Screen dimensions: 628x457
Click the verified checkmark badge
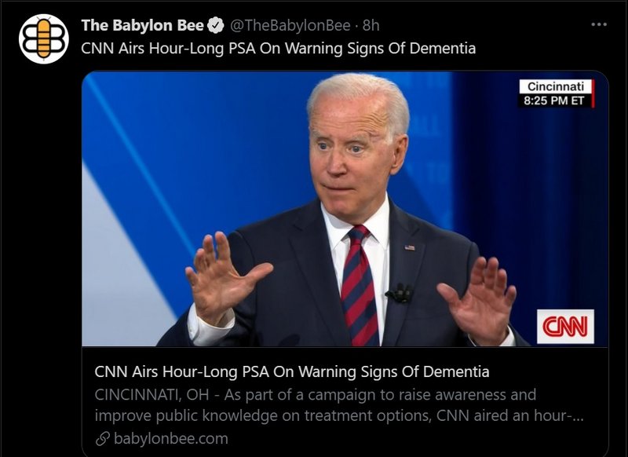[217, 26]
